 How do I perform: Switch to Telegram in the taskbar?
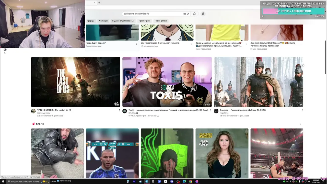click(x=147, y=181)
